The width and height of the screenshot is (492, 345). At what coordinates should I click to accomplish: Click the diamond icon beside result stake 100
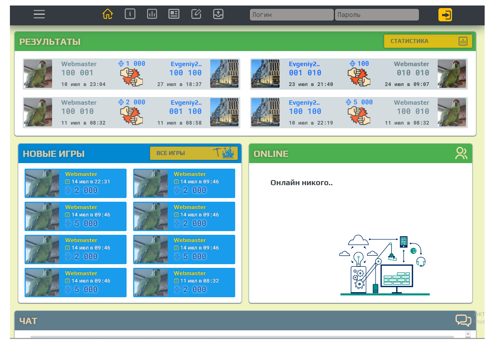click(353, 64)
